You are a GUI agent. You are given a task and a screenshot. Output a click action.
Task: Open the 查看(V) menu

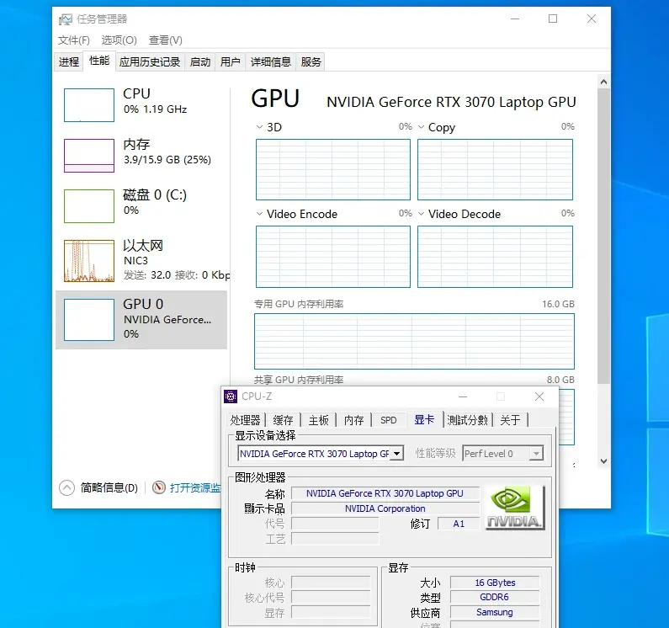tap(166, 40)
